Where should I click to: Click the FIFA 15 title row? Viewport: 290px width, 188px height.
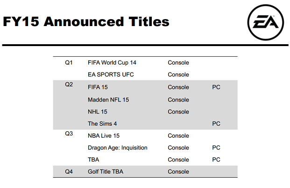coord(145,87)
